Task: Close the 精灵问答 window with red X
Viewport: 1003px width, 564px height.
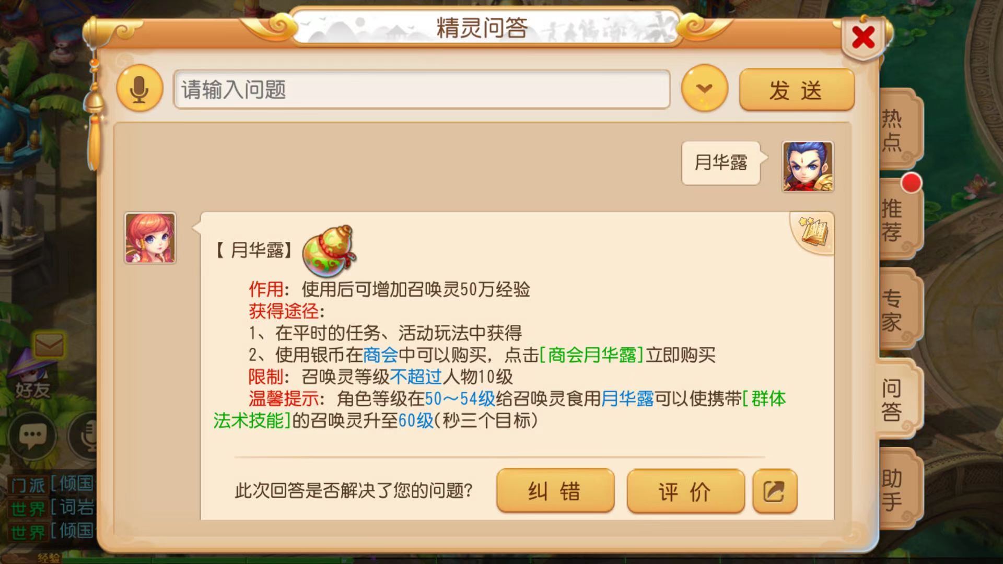Action: coord(863,37)
